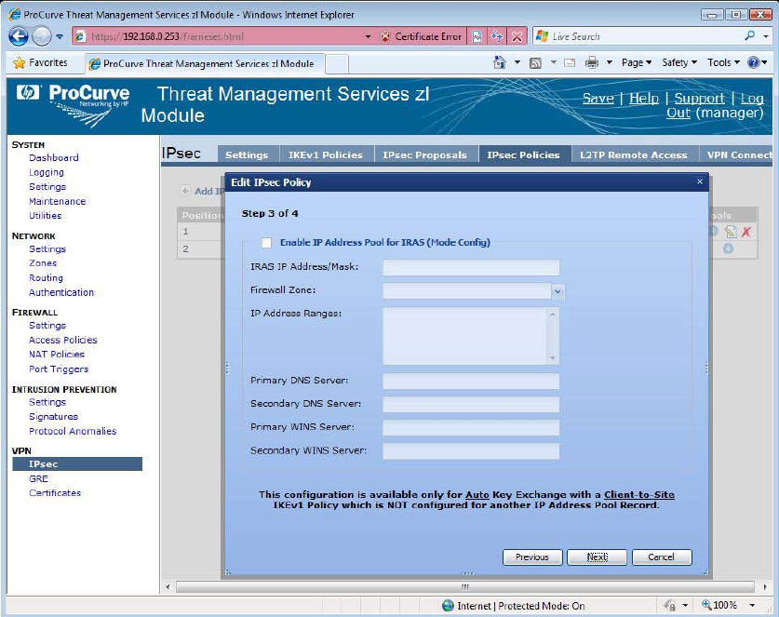The width and height of the screenshot is (779, 617).
Task: Click the Home icon in command bar
Action: (x=500, y=62)
